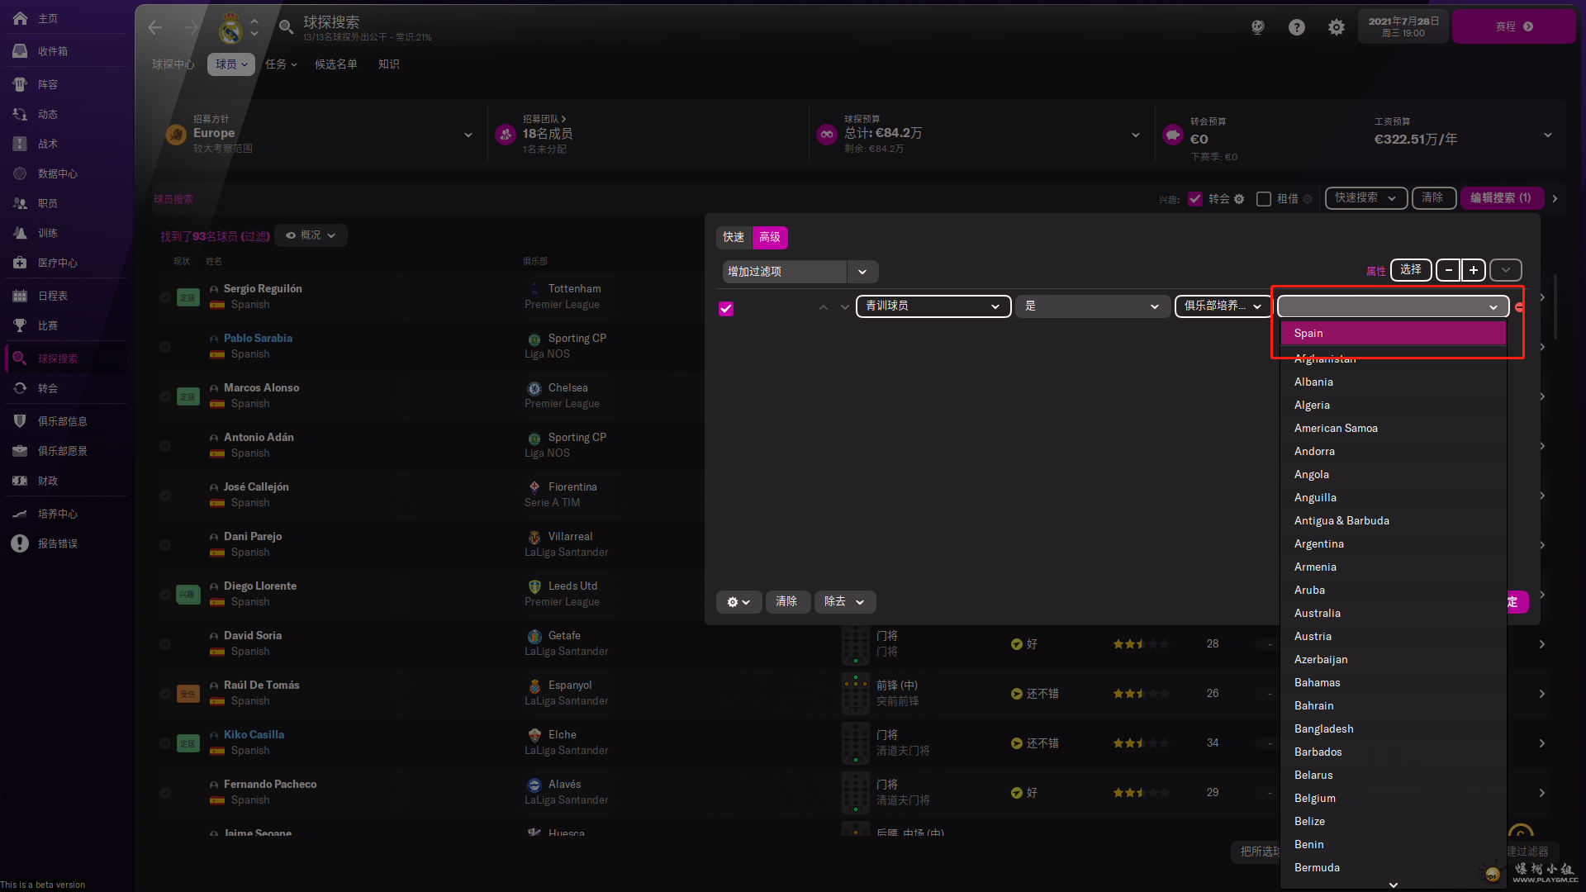The image size is (1586, 892).
Task: Click the globe language icon in top bar
Action: tap(1257, 27)
